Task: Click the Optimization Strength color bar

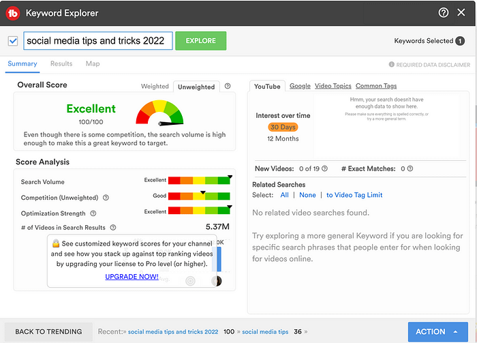Action: [199, 210]
